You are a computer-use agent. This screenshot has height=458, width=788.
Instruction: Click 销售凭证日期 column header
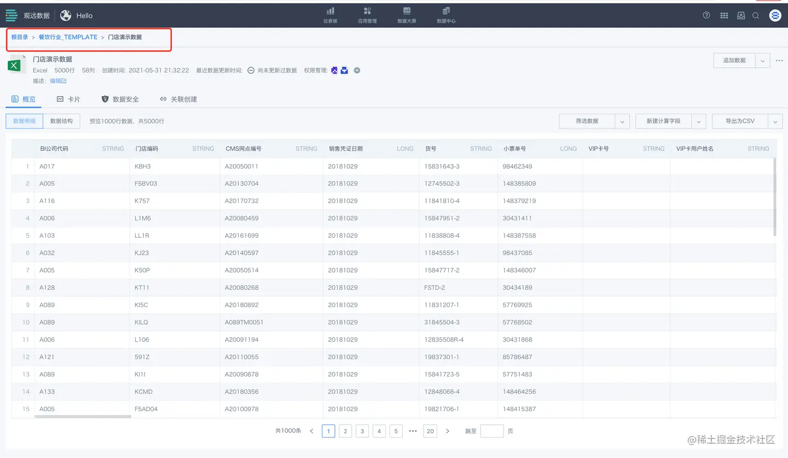[x=371, y=149]
